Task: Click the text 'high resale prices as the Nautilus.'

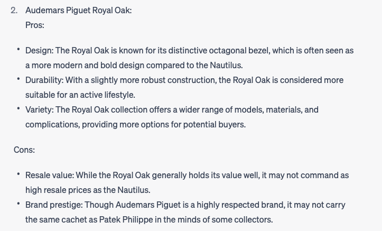Action: coord(88,190)
